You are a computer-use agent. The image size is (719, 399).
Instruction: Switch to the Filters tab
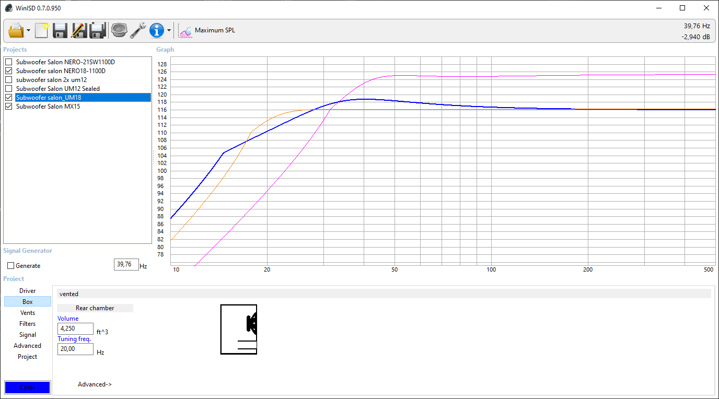click(28, 324)
